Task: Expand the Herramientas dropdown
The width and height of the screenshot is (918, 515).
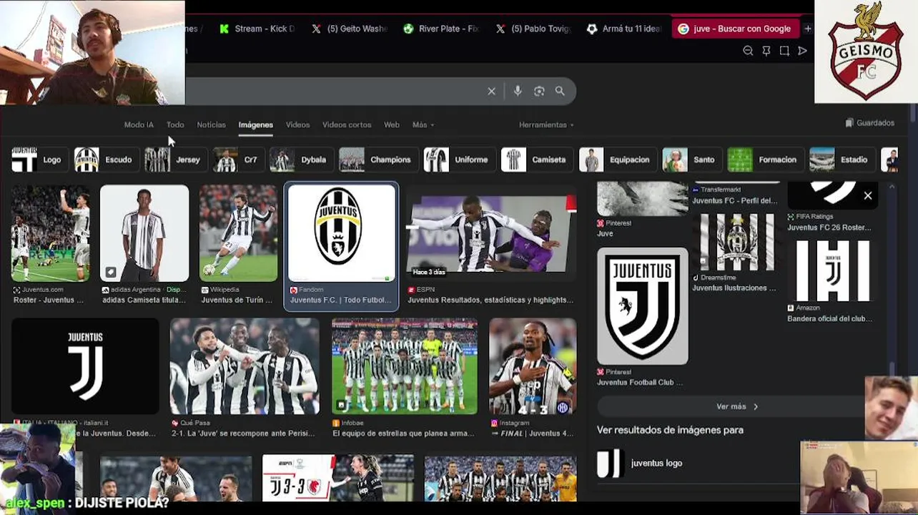Action: coord(547,124)
